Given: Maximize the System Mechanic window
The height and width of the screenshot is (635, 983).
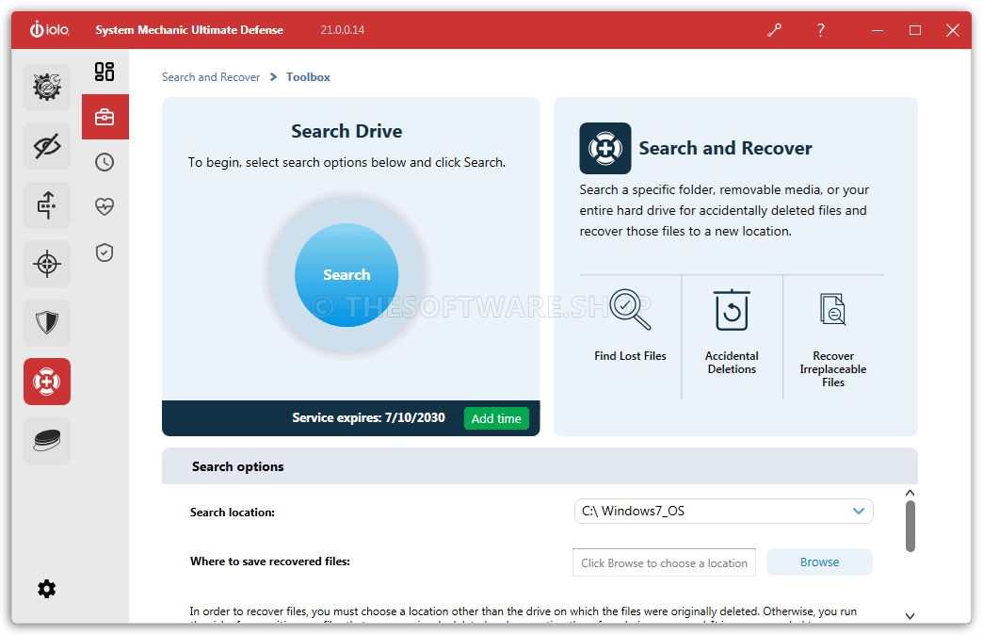Looking at the screenshot, I should [x=915, y=30].
